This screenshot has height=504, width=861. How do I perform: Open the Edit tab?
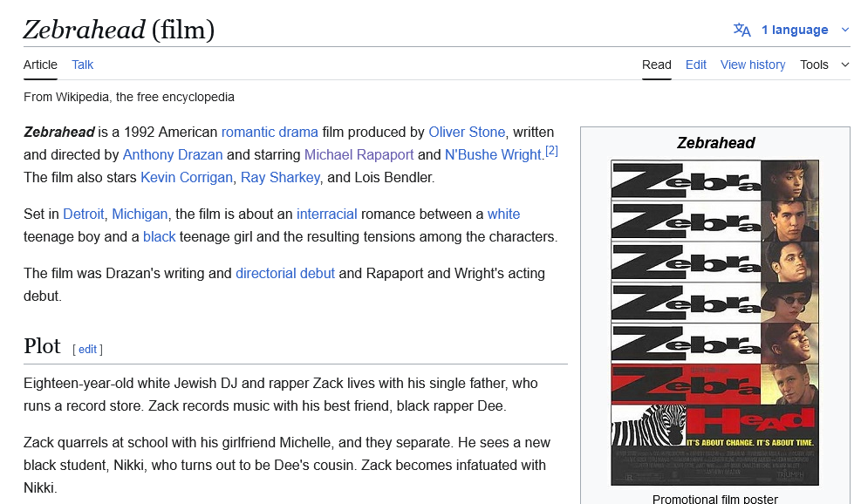coord(696,65)
